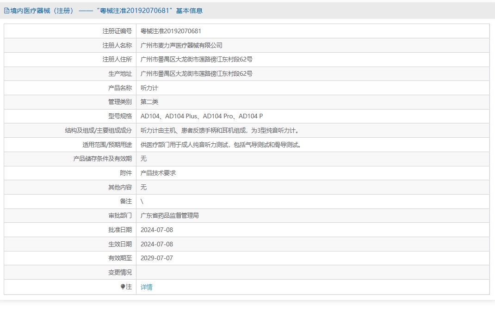Viewport: 495px width, 312px height.
Task: Select the 无 value in 其他内容 row
Action: [x=143, y=187]
